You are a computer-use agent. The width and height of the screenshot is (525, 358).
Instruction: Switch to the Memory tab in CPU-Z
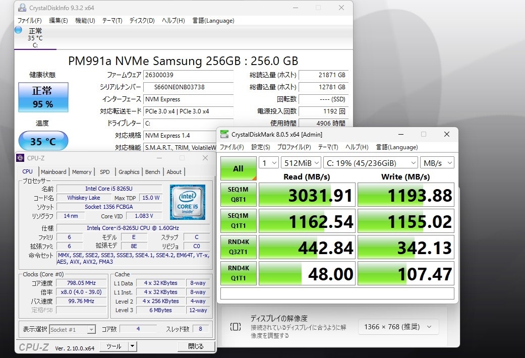click(x=82, y=172)
